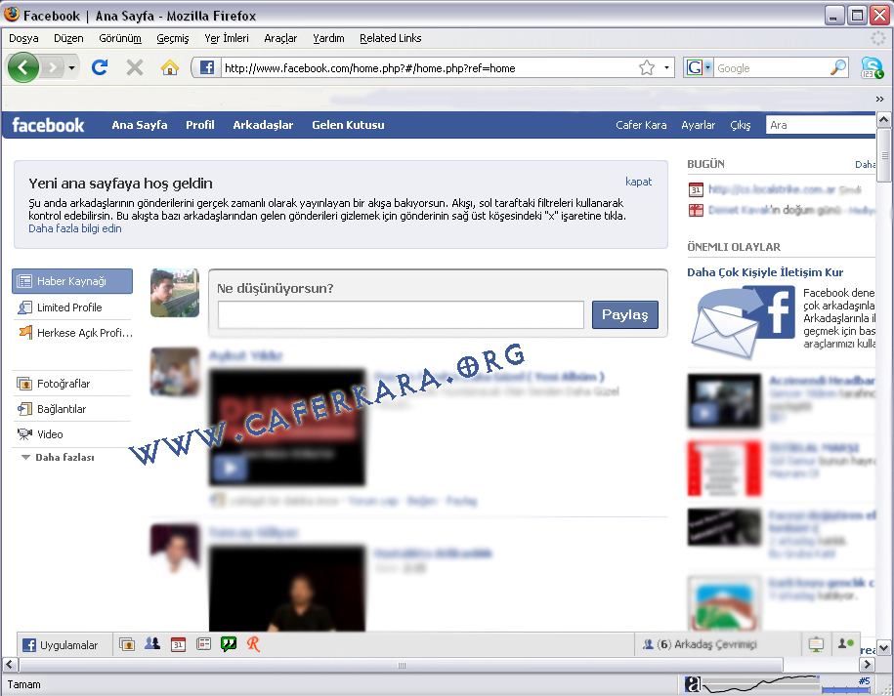Click the Google search box
Screen dimensions: 894x696
772,67
